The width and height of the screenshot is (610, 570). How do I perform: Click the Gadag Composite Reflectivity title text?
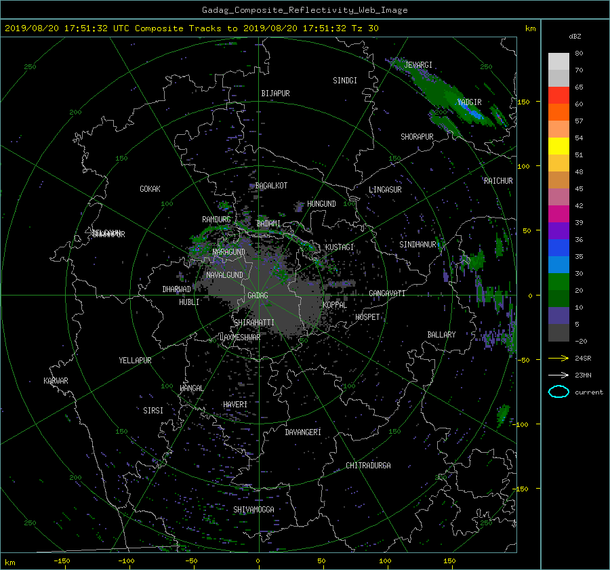(x=304, y=10)
